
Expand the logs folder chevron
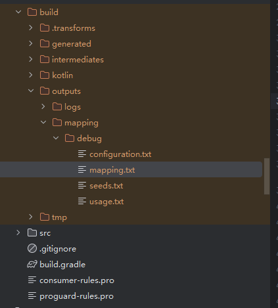tap(43, 106)
